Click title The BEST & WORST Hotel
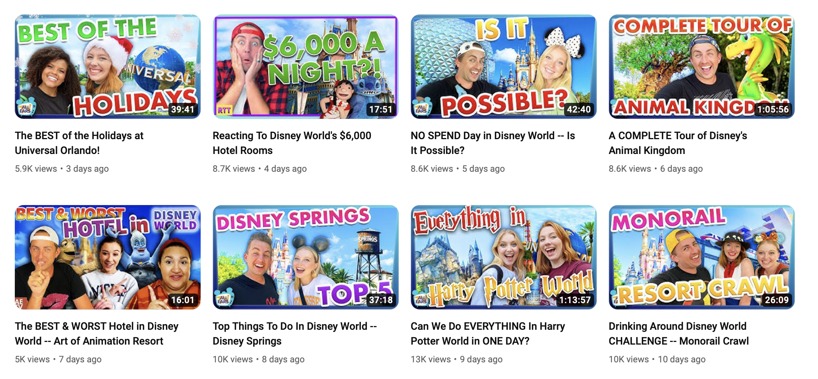 (x=97, y=333)
